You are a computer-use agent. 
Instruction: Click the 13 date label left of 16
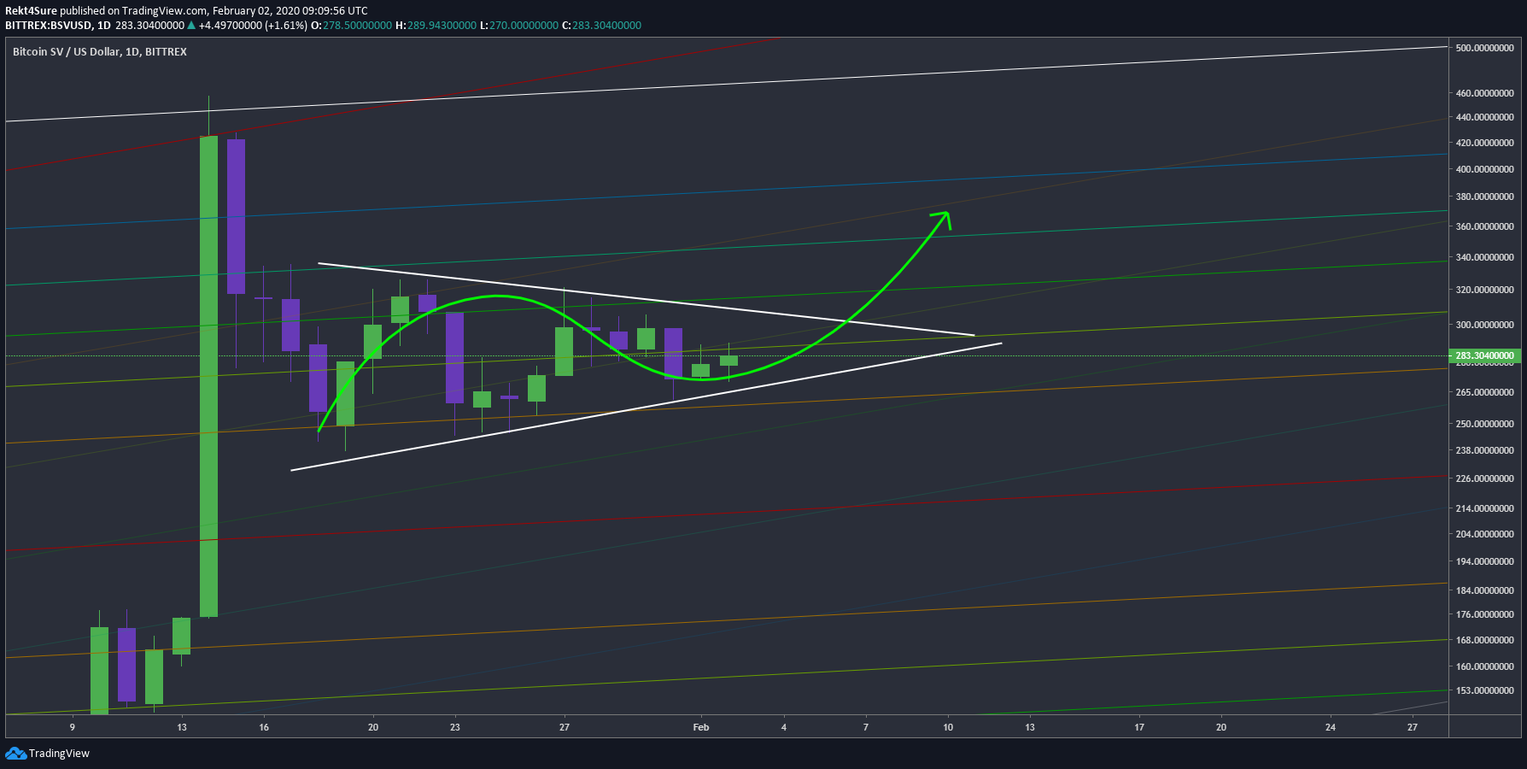pos(182,727)
